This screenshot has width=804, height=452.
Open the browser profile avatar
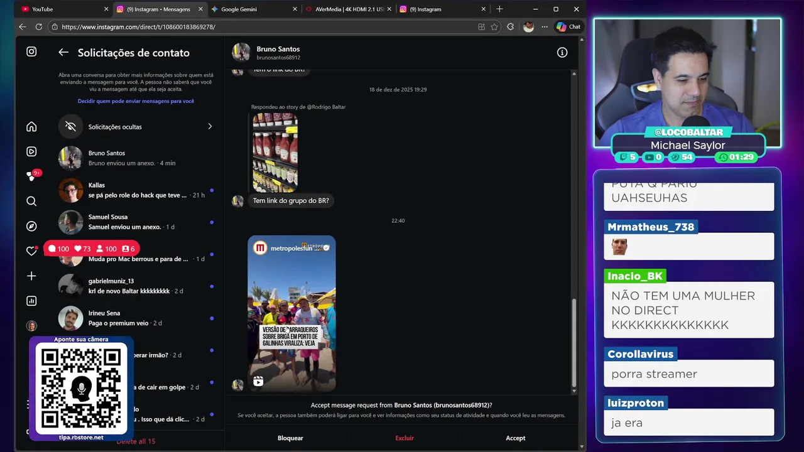(x=528, y=27)
